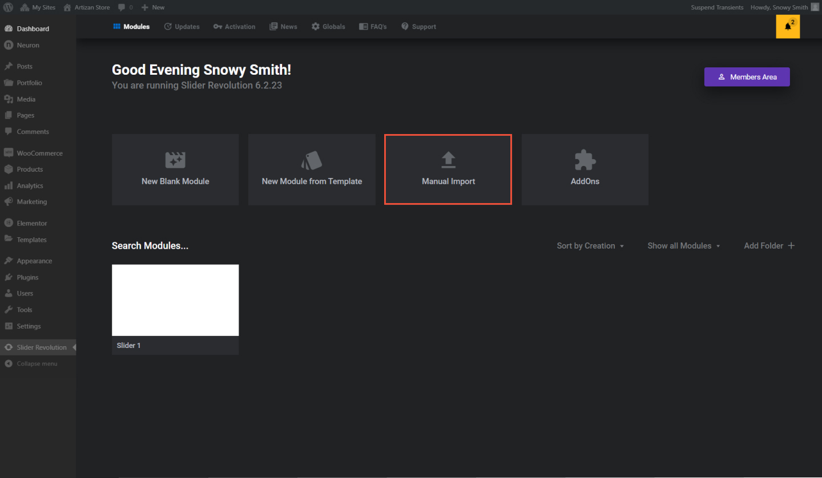Open comments bubble in admin bar

click(x=125, y=7)
